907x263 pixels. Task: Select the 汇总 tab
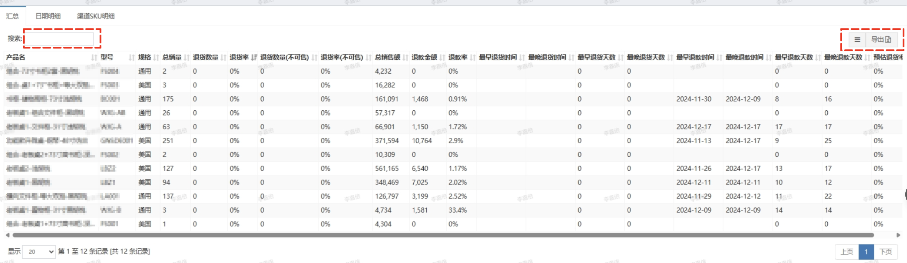tap(12, 16)
